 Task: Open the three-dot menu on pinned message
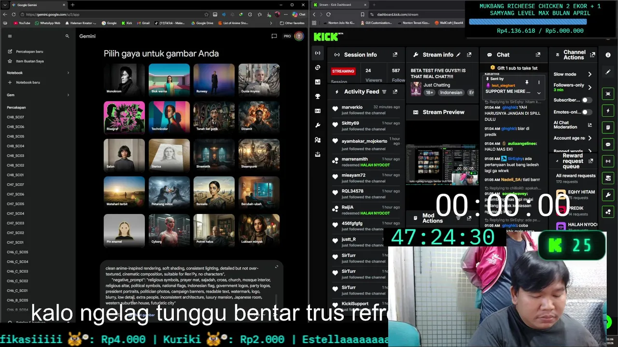pos(539,82)
